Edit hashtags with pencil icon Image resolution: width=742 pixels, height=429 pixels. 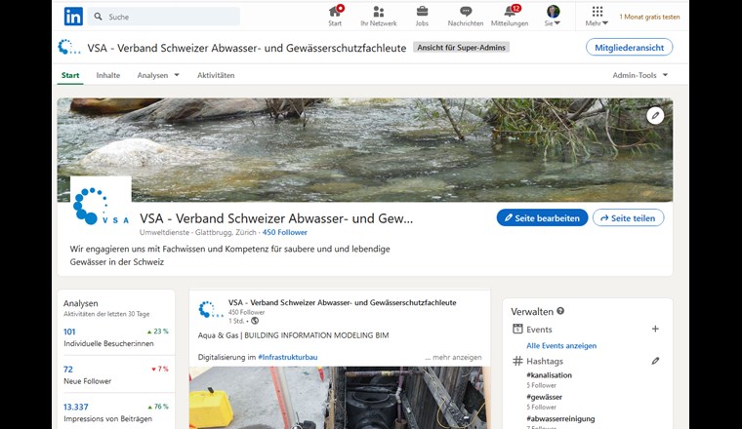click(655, 361)
